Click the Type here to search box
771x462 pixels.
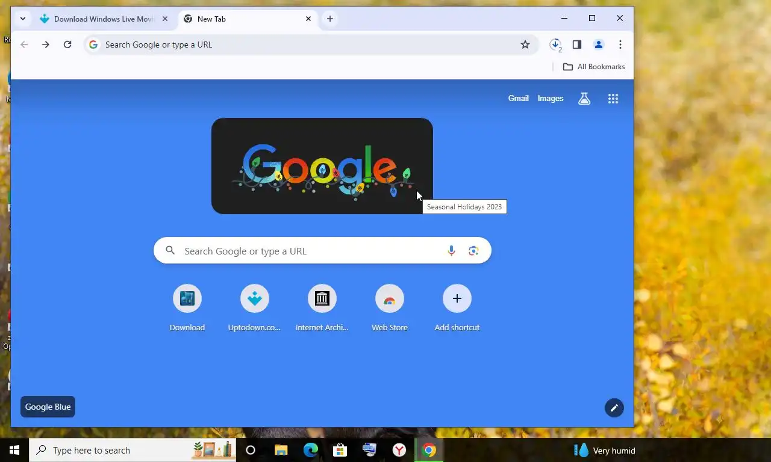[133, 450]
